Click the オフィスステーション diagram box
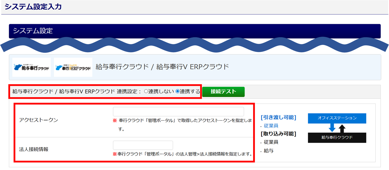 [337, 118]
